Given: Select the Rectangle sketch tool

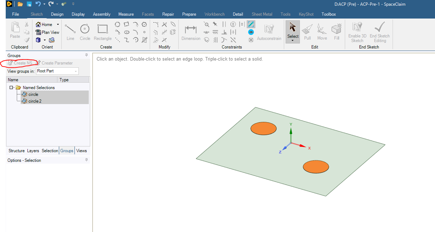Looking at the screenshot, I should point(103,32).
